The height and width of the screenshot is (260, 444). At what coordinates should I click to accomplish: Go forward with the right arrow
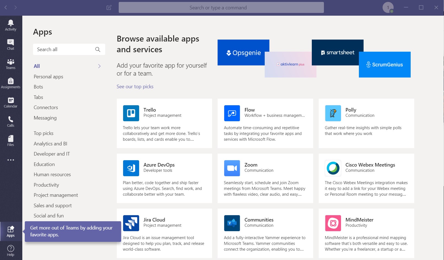(x=15, y=7)
